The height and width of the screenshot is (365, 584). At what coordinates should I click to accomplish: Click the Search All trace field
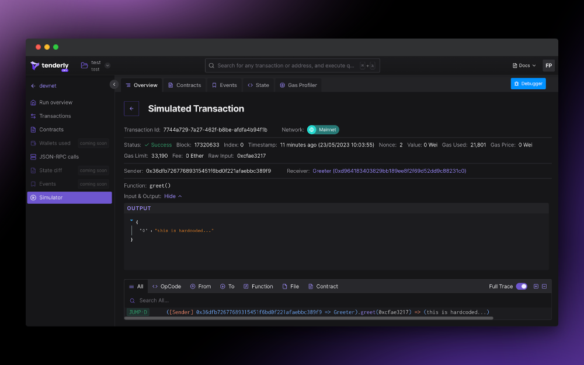(x=338, y=301)
